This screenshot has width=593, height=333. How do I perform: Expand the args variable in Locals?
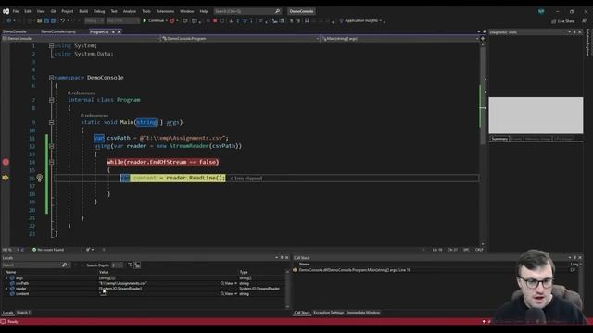pos(6,277)
